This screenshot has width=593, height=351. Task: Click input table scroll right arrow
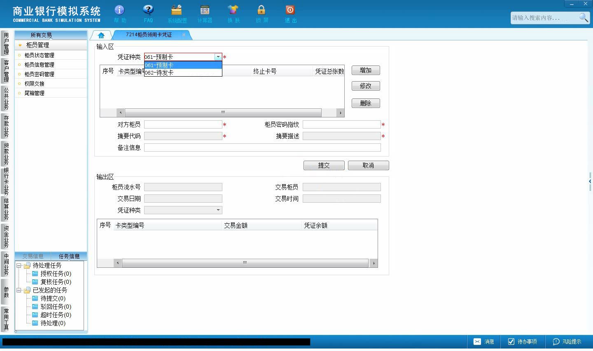tap(340, 112)
